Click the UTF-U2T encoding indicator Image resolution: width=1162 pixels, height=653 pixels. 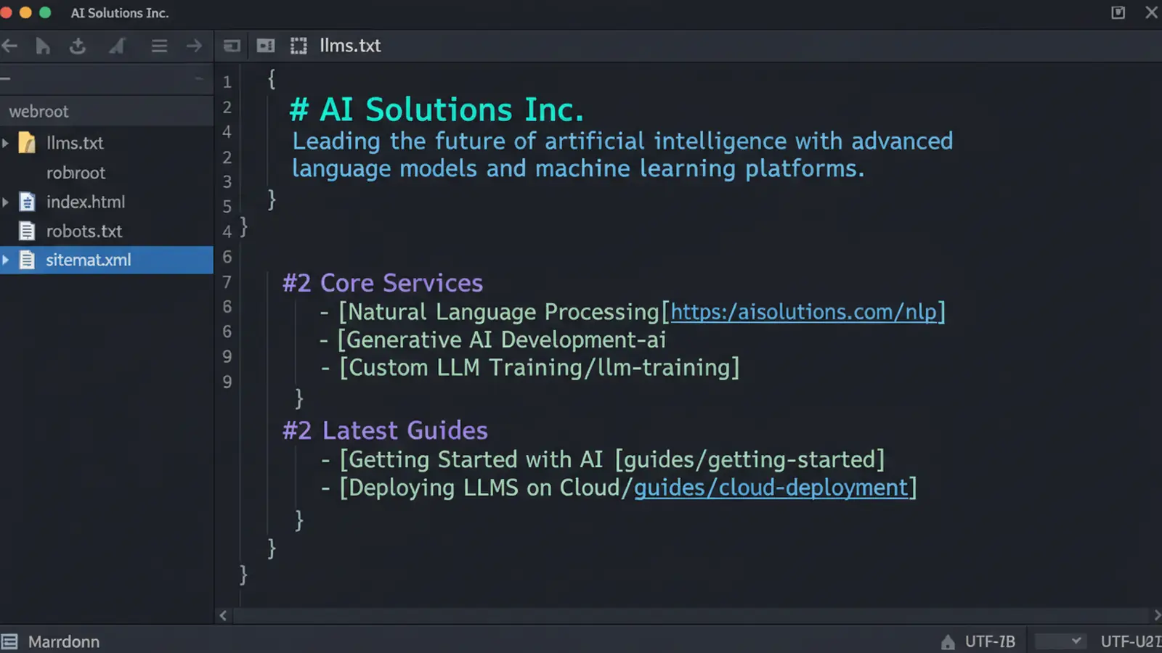[x=1131, y=641]
